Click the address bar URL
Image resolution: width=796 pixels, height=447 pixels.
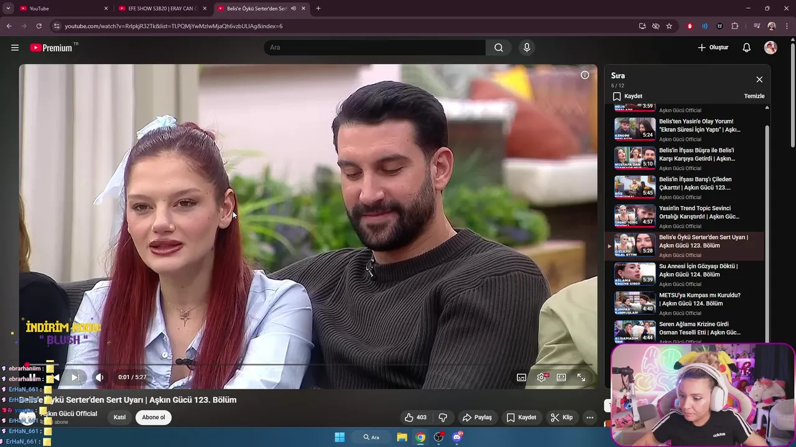[174, 26]
